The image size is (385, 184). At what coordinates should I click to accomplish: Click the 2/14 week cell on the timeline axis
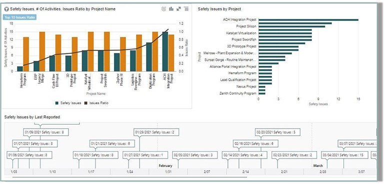pyautogui.click(x=245, y=172)
